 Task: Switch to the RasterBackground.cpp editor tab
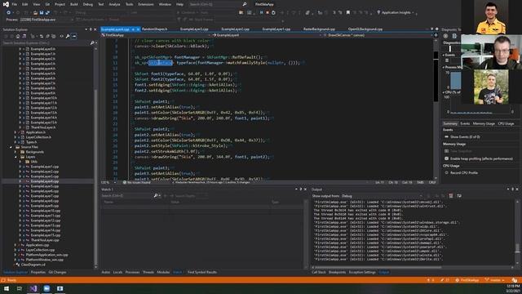coord(319,29)
